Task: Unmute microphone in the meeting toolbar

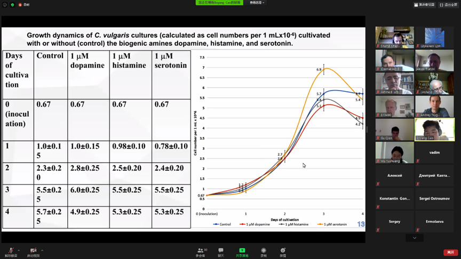Action: (10, 251)
